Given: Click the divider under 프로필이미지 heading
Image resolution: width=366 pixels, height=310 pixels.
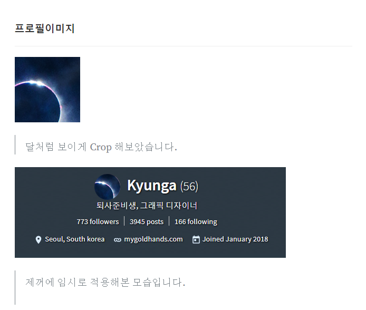Looking at the screenshot, I should (x=184, y=46).
